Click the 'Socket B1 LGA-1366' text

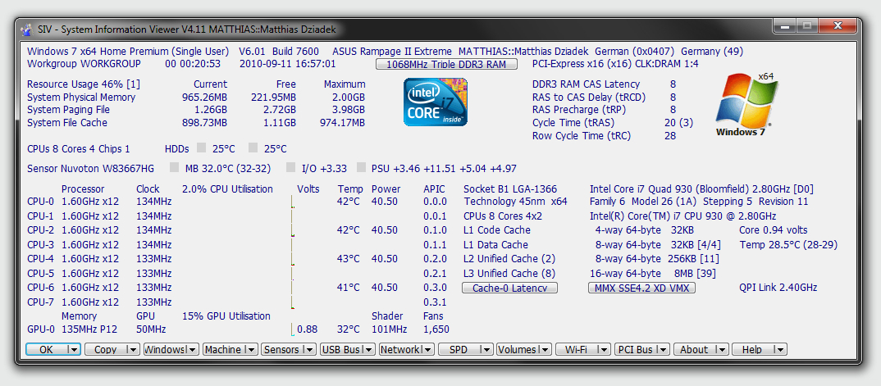click(510, 189)
